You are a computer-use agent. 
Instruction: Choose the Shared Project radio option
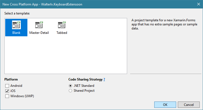click(x=70, y=91)
